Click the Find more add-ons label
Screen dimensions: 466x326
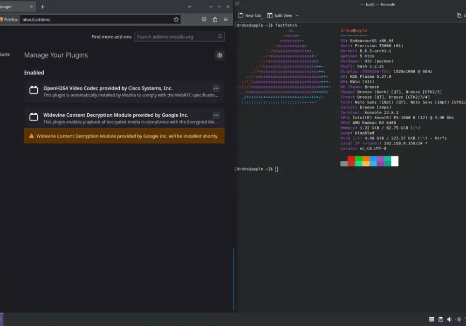click(x=111, y=37)
